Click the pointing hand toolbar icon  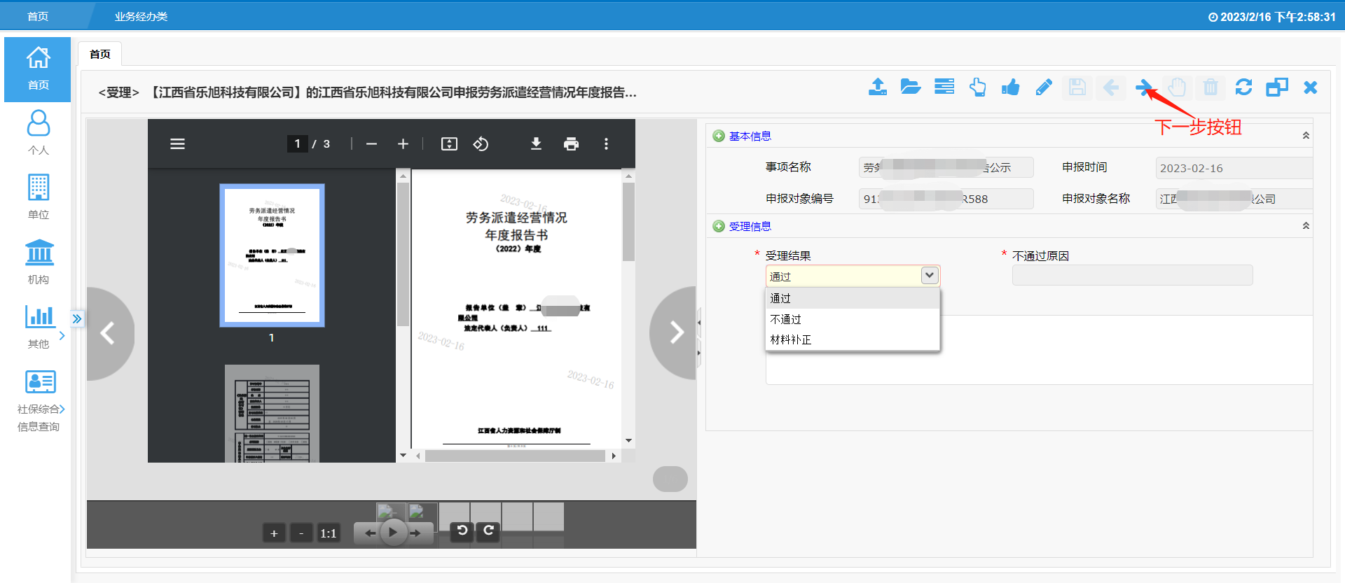(x=978, y=87)
